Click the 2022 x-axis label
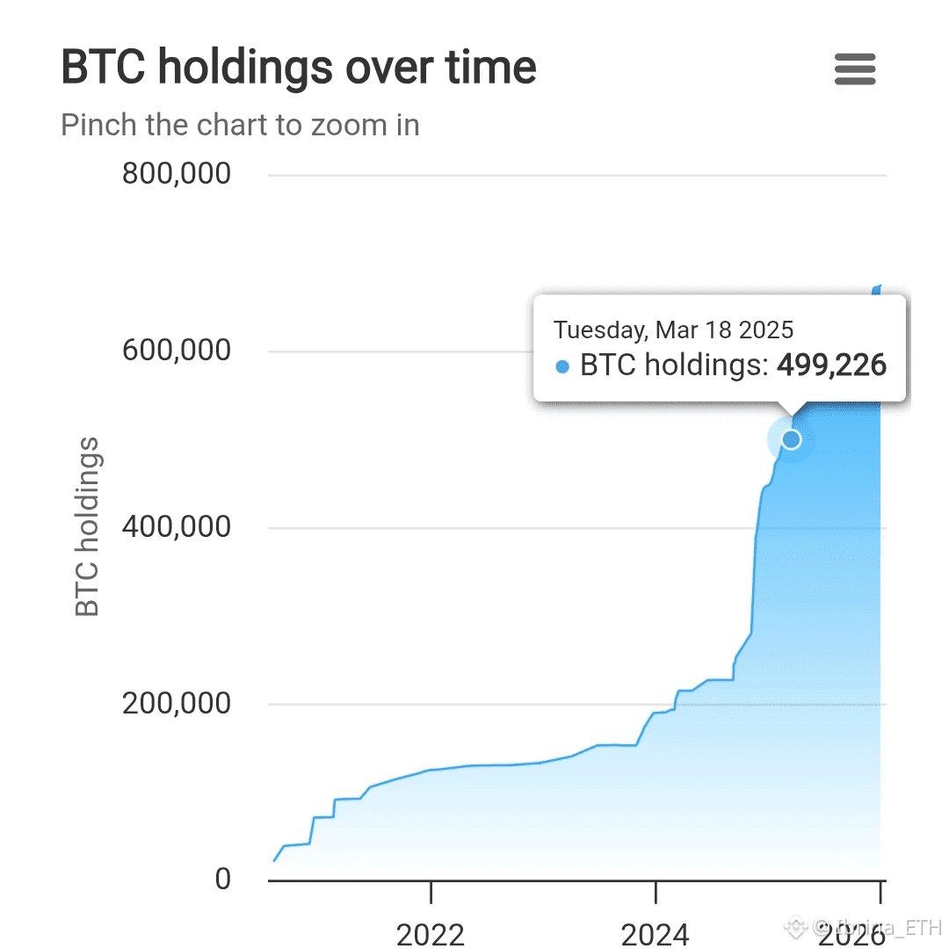 coord(431,934)
